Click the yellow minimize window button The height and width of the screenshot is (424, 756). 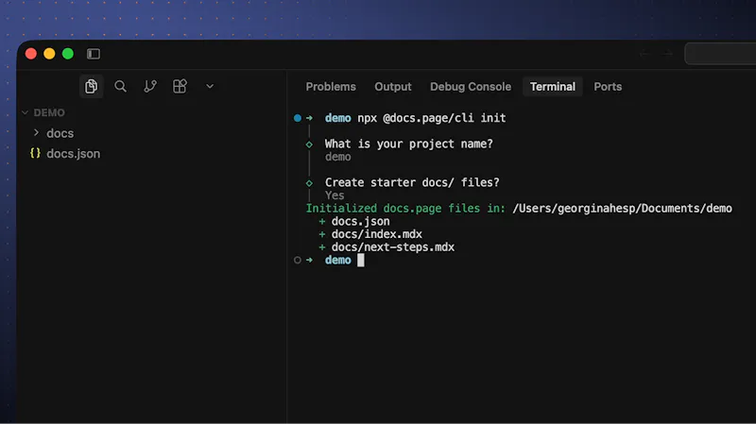pyautogui.click(x=49, y=54)
